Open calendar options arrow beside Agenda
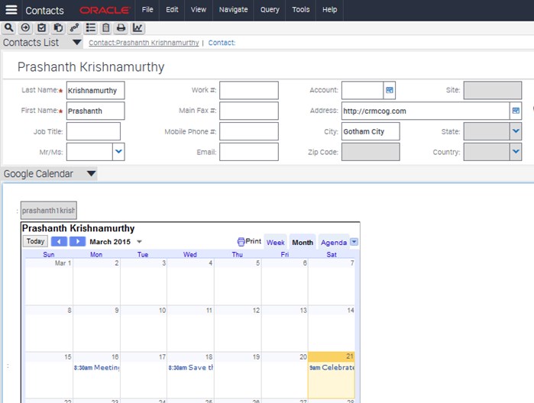This screenshot has height=403, width=534. coord(354,242)
